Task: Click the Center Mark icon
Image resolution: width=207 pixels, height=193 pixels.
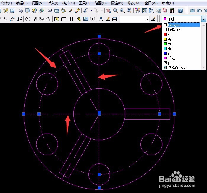Action: tap(93, 19)
